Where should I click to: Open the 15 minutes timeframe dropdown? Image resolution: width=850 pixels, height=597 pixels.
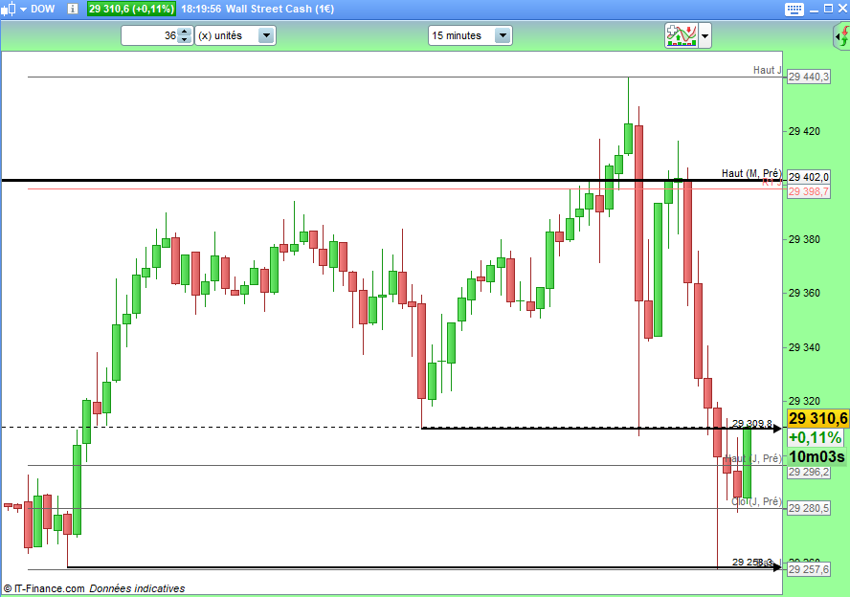point(470,35)
